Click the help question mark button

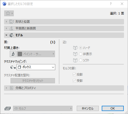(111, 4)
